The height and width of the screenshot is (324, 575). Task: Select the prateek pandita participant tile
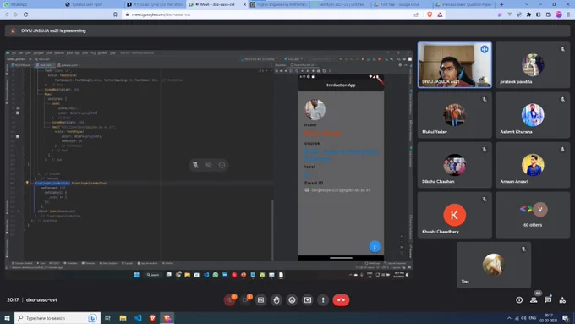click(x=533, y=65)
